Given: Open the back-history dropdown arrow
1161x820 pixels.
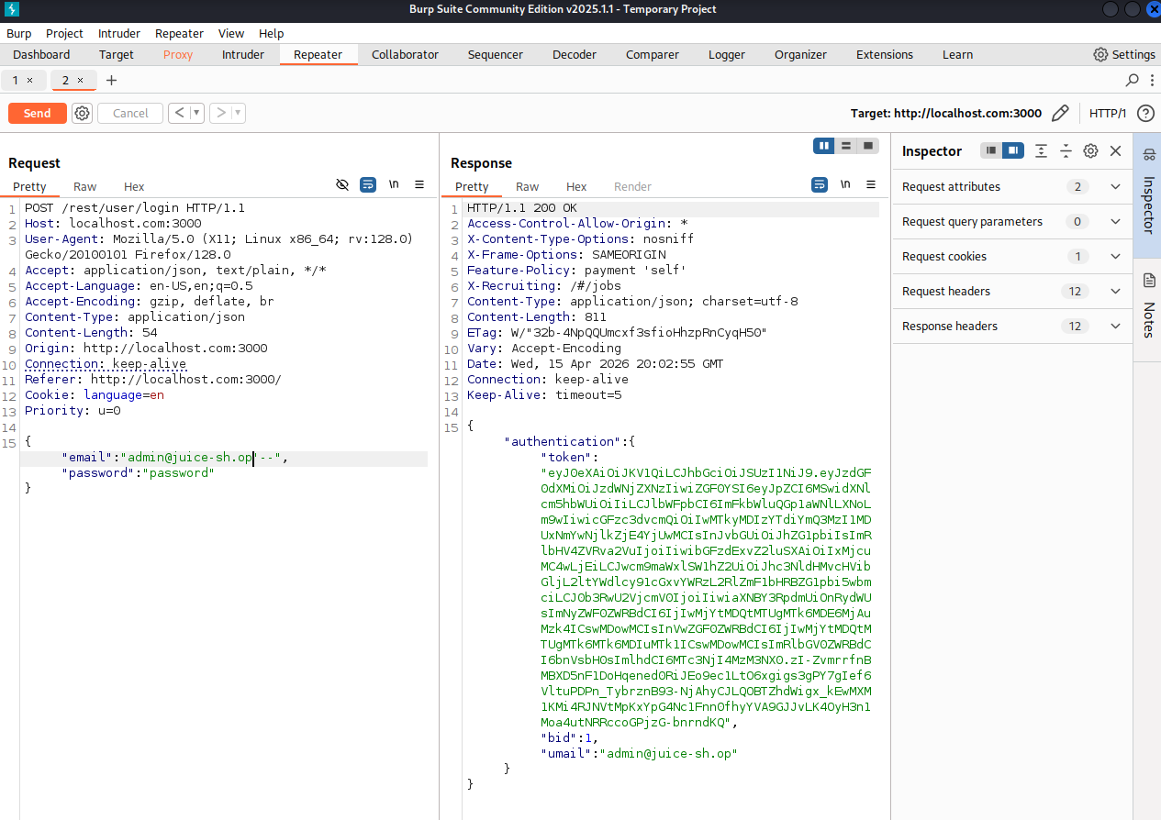Looking at the screenshot, I should coord(198,113).
